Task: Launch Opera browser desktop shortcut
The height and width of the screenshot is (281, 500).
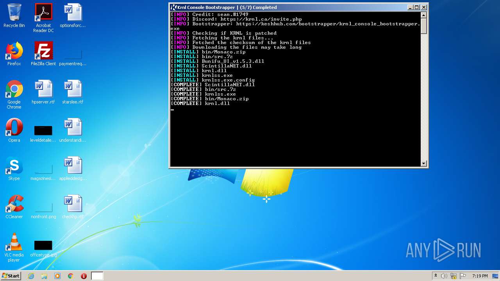Action: [x=14, y=130]
